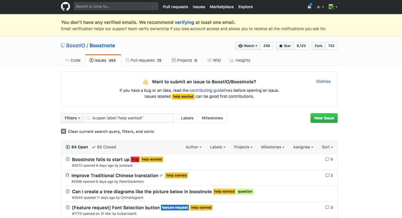Switch to the Code tab
The image size is (402, 218).
pyautogui.click(x=73, y=60)
